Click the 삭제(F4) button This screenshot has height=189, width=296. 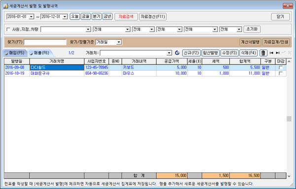coord(249,53)
